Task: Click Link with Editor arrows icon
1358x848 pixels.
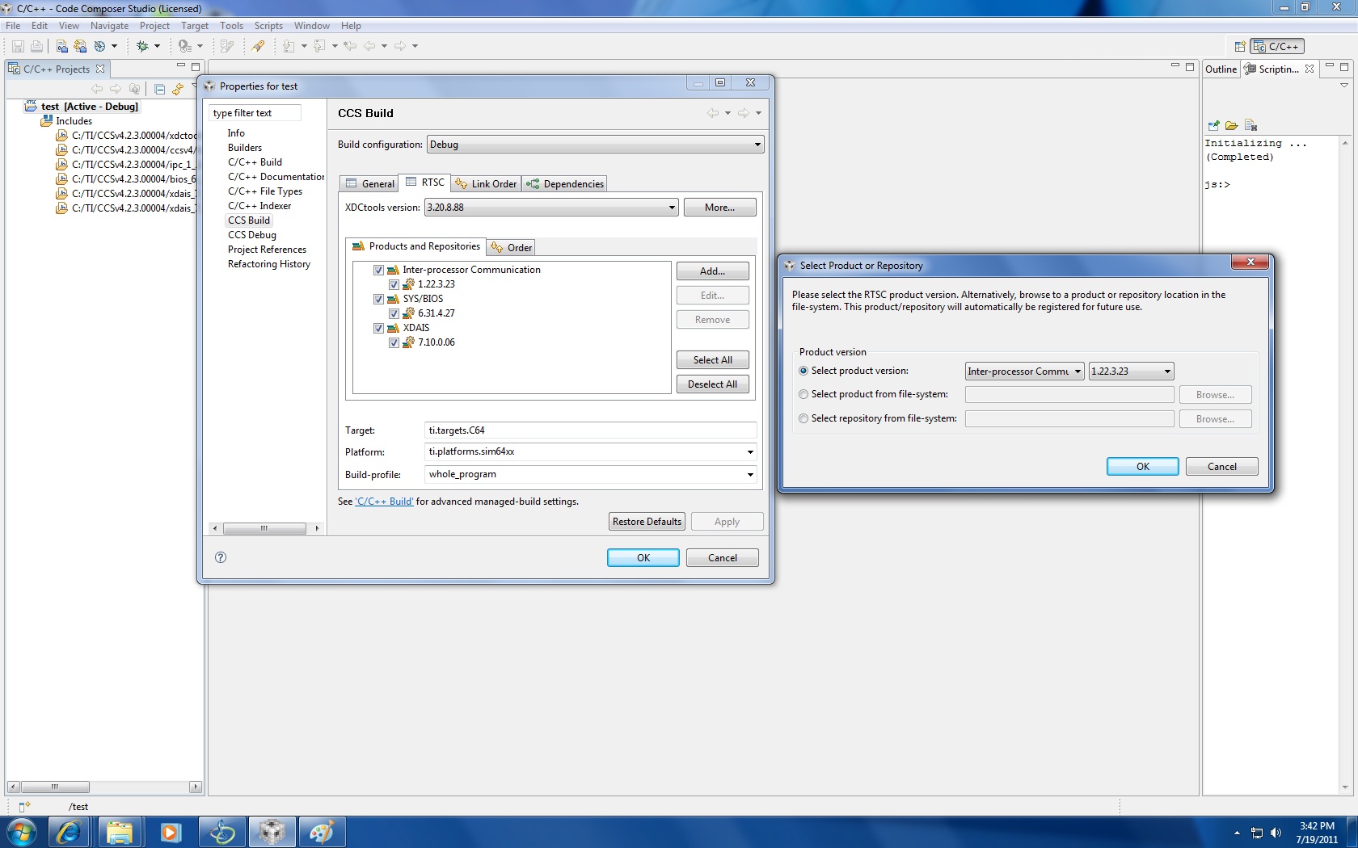Action: pos(178,89)
